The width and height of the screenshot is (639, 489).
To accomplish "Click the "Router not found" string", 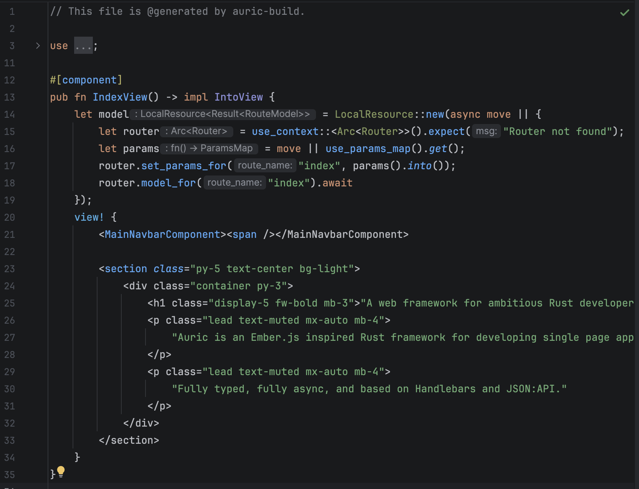I will [x=557, y=131].
